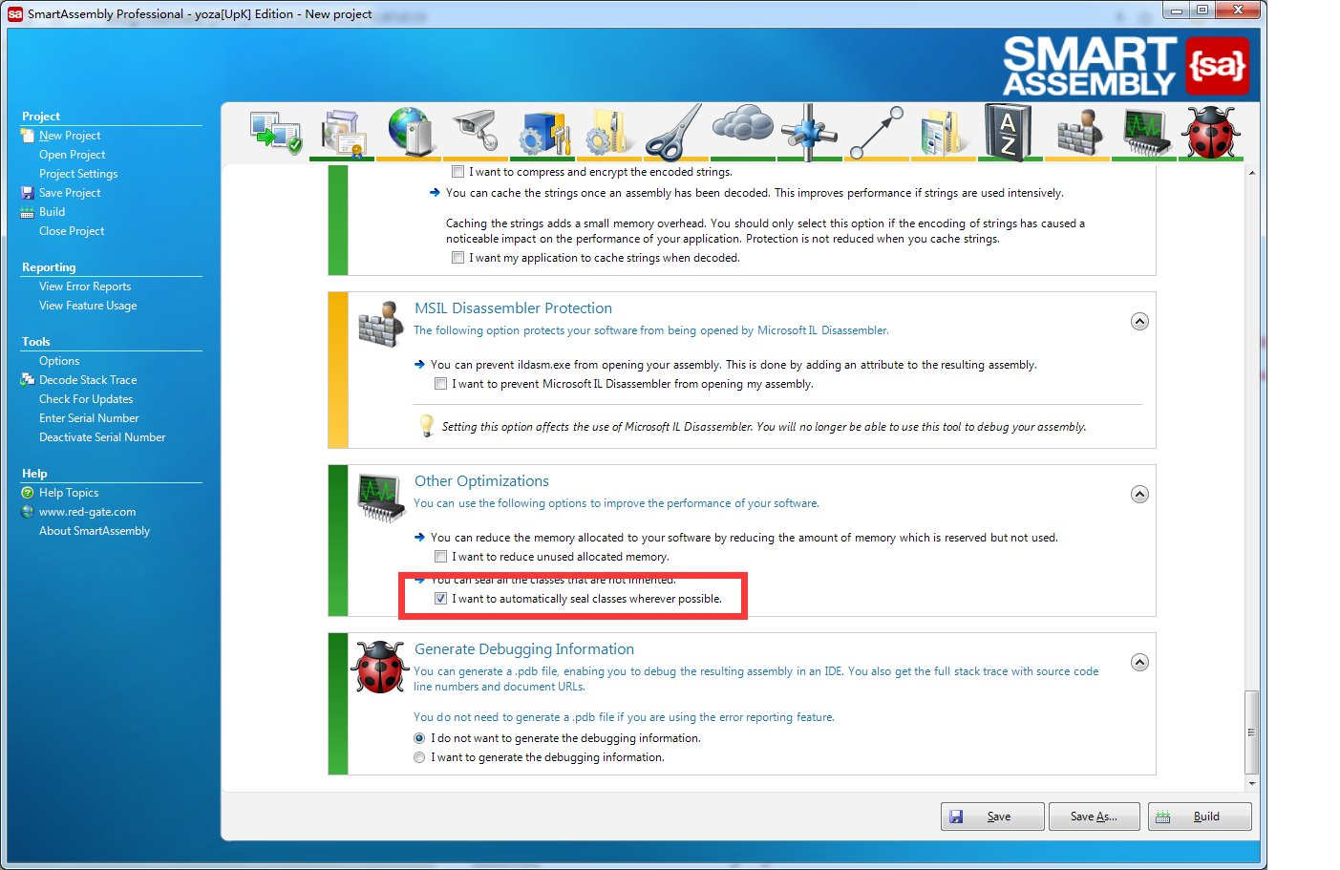Viewport: 1340px width, 870px height.
Task: Collapse the Other Optimizations section
Action: tap(1139, 495)
